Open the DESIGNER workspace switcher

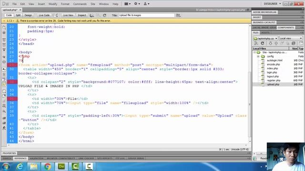pyautogui.click(x=272, y=4)
